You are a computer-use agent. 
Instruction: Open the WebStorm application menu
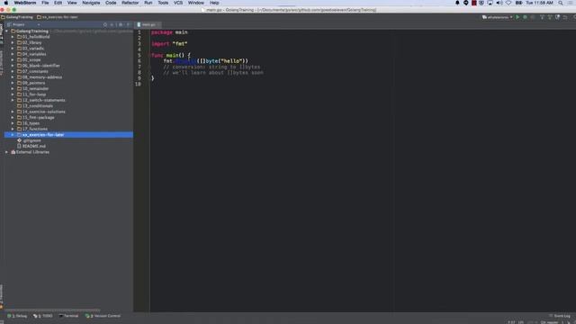25,3
